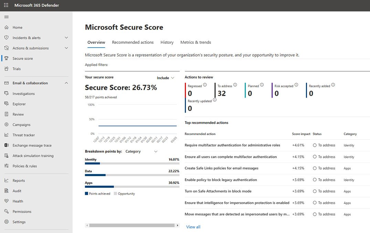Click the Home house icon

(7, 28)
